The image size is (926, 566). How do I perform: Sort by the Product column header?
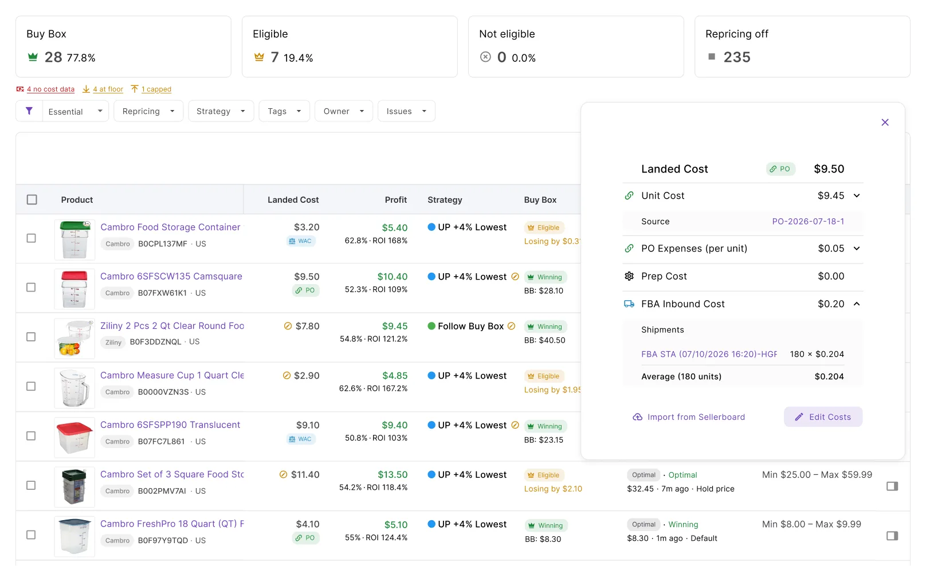pyautogui.click(x=77, y=200)
